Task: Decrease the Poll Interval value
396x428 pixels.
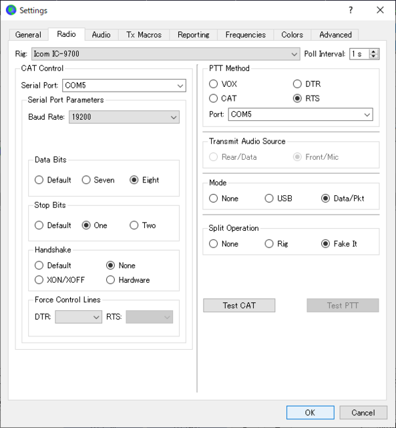Action: [374, 56]
